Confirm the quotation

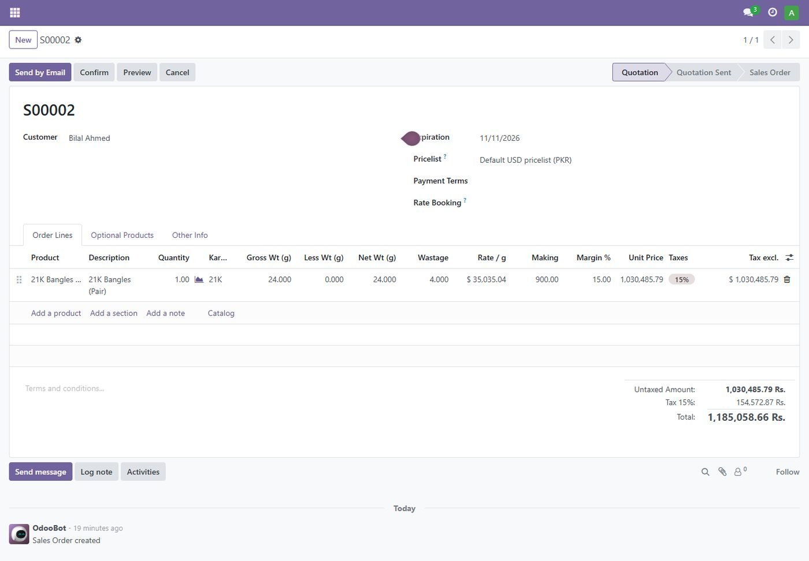94,72
